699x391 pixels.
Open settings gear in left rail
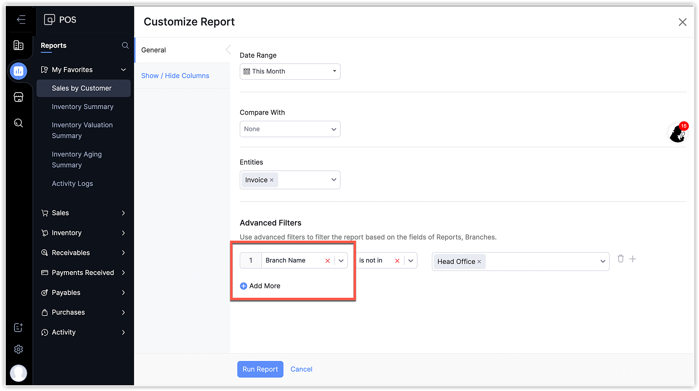point(19,349)
